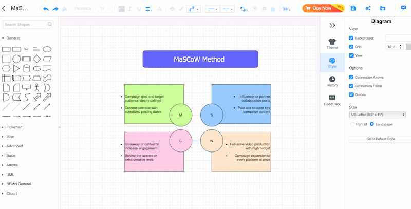Select the Portrait orientation radio button
411x209 pixels.
coord(352,124)
